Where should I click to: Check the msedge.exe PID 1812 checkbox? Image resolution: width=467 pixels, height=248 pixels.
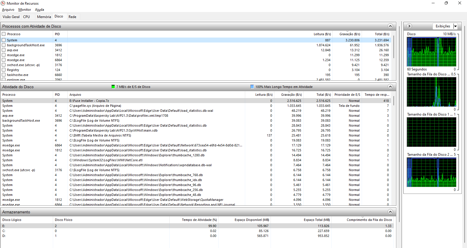tap(4, 55)
